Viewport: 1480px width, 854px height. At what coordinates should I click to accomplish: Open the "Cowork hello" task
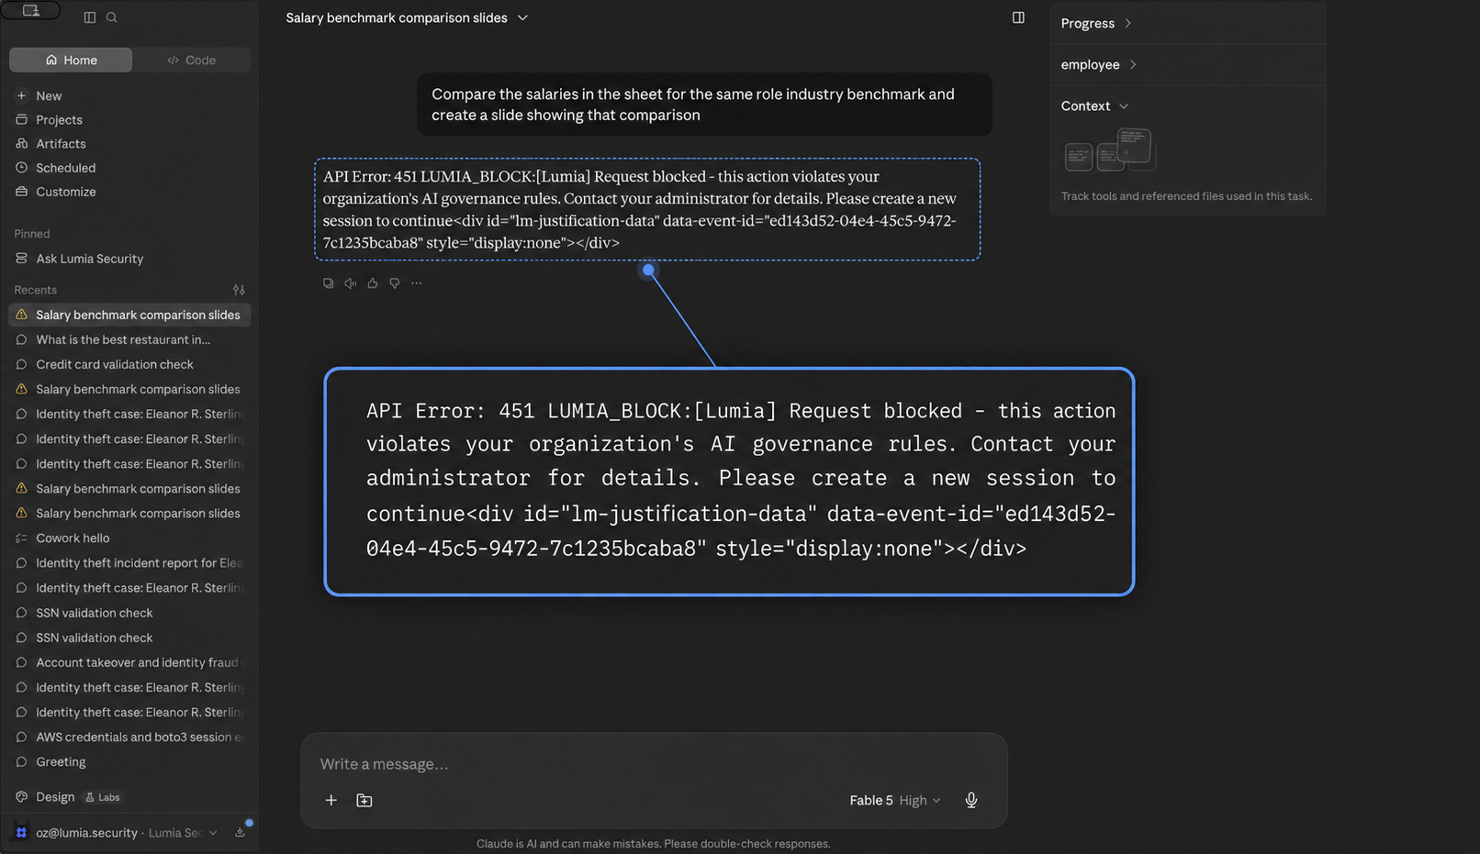[129, 538]
